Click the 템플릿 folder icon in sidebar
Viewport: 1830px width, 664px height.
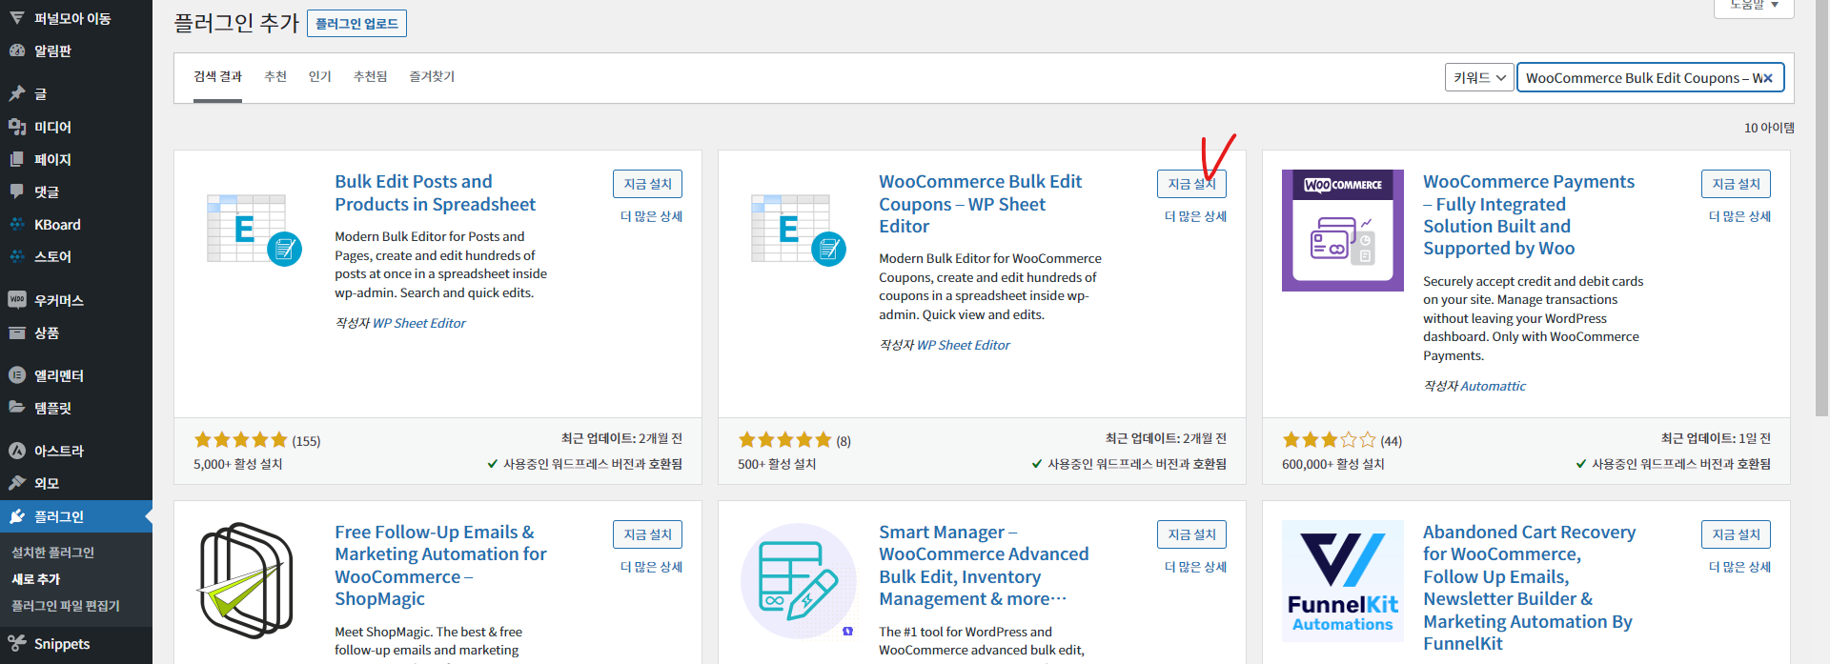click(x=17, y=408)
